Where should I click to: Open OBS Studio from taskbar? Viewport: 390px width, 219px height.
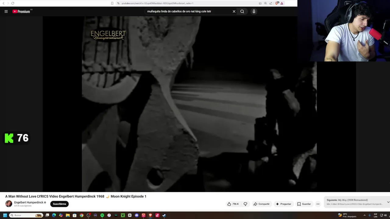(88, 215)
